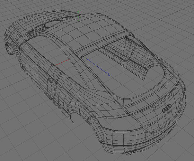Click the green Y axis handle
194x161 pixels.
78,16
